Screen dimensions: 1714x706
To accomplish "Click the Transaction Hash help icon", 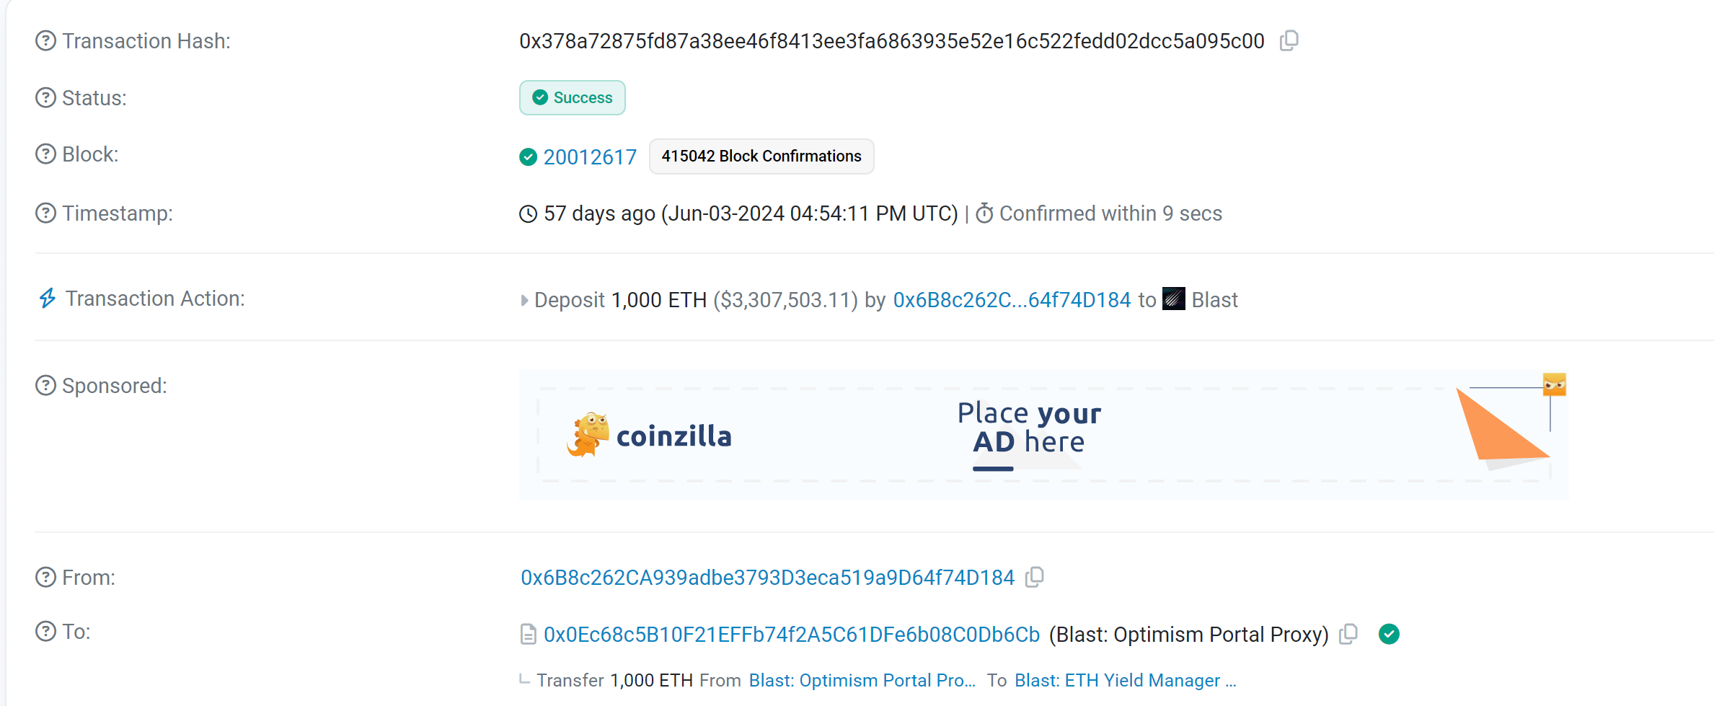I will (x=45, y=41).
